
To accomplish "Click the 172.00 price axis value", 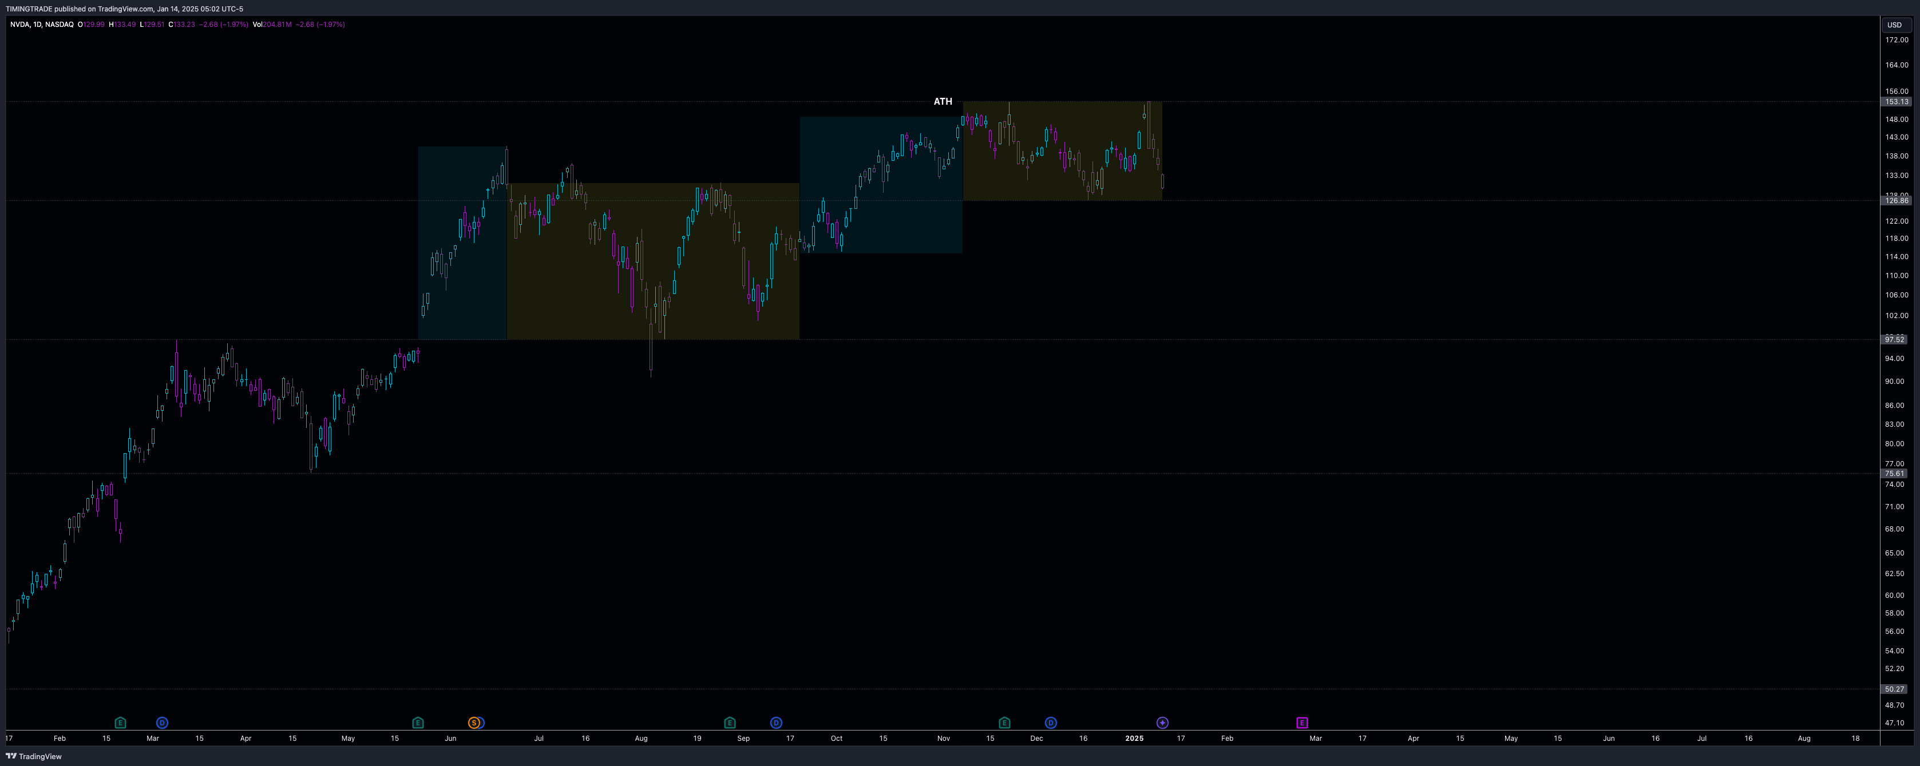I will click(1896, 39).
